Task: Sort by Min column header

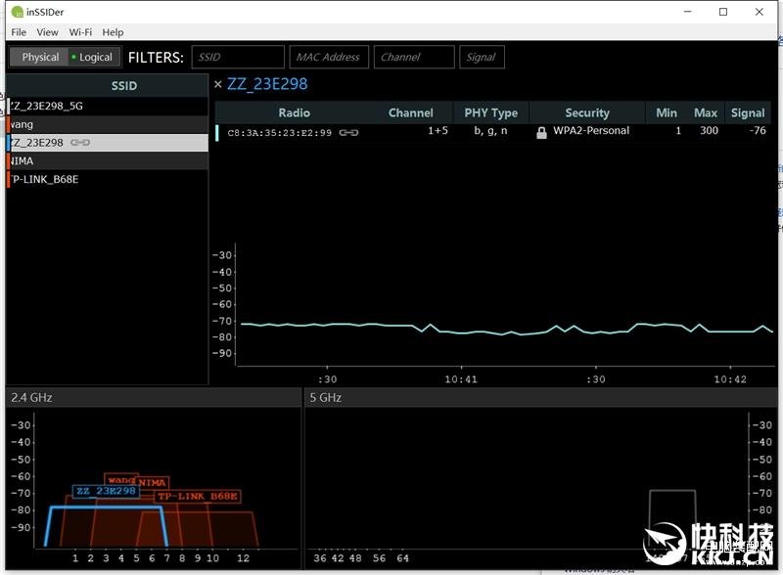Action: (667, 112)
